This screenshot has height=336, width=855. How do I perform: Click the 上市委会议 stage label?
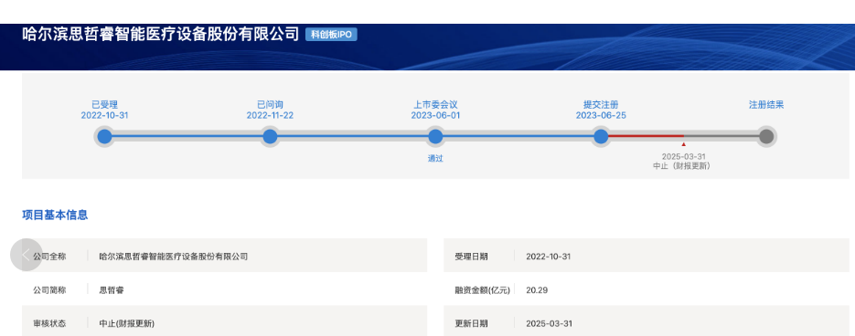pos(435,105)
